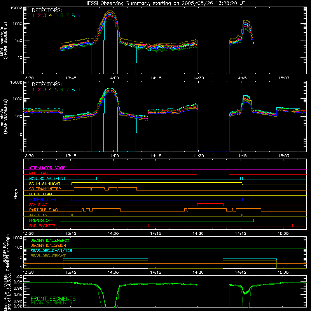Select blue detector 9 in rear segments legend
The height and width of the screenshot is (311, 311).
click(79, 90)
